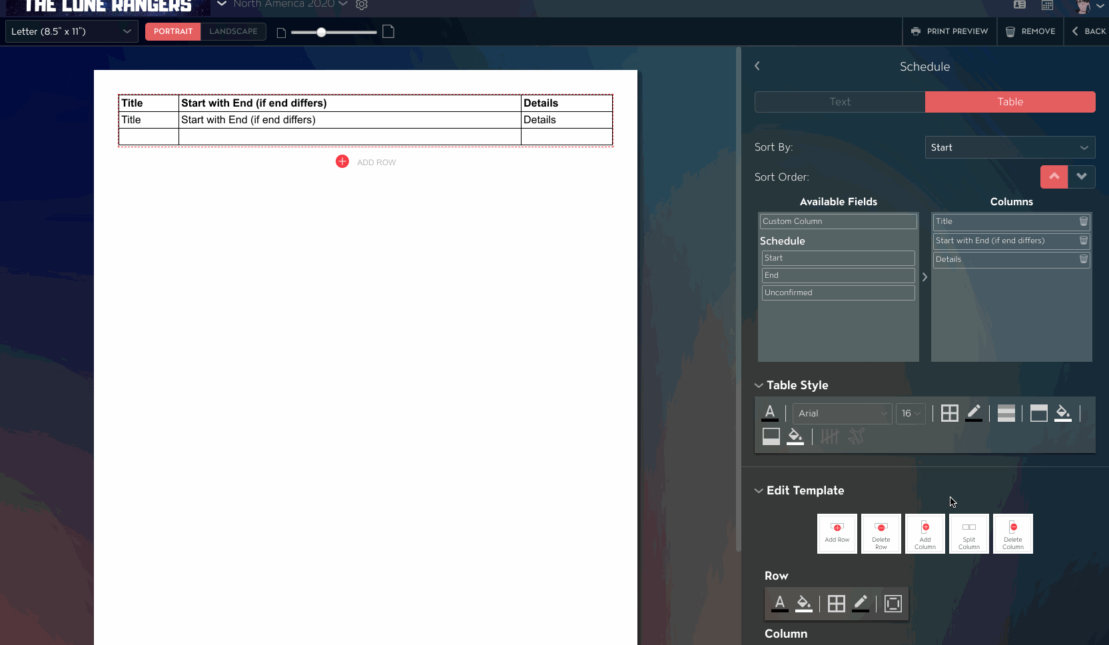Collapse the Edit Template section

(759, 490)
